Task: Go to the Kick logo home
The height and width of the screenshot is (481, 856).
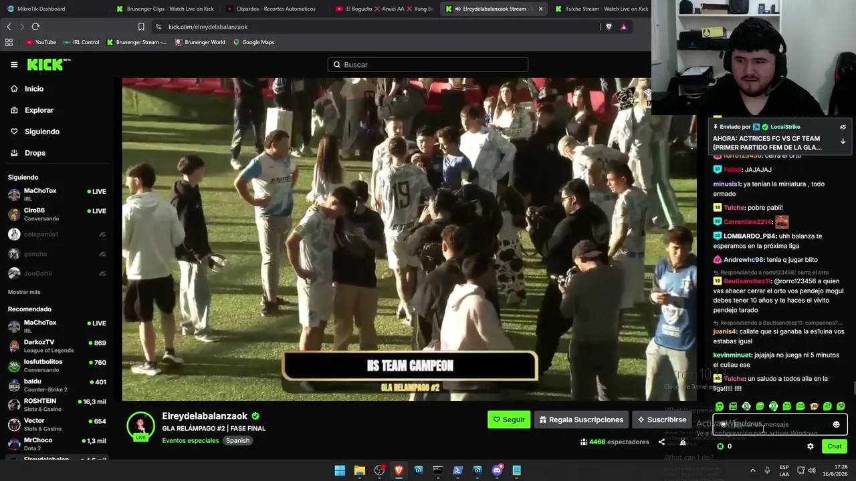Action: (48, 64)
